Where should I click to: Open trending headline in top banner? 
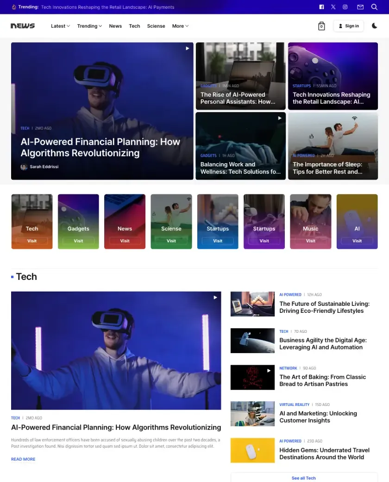pyautogui.click(x=107, y=7)
